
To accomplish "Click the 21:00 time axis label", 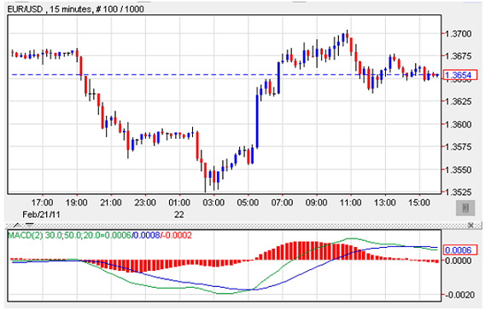I will 111,203.
